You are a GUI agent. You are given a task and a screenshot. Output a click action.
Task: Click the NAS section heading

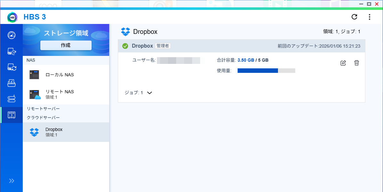click(x=31, y=60)
